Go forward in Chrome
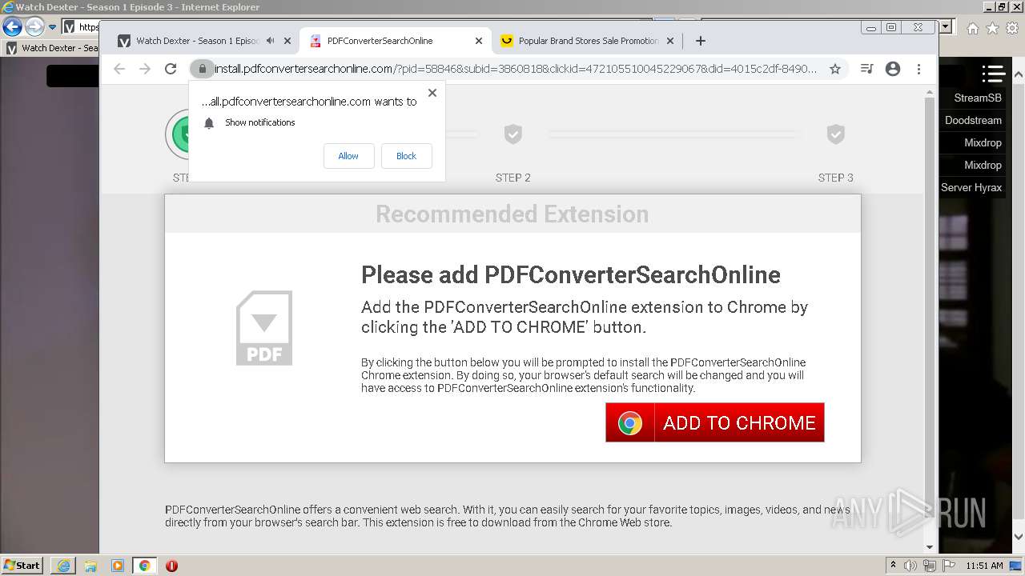 (145, 69)
